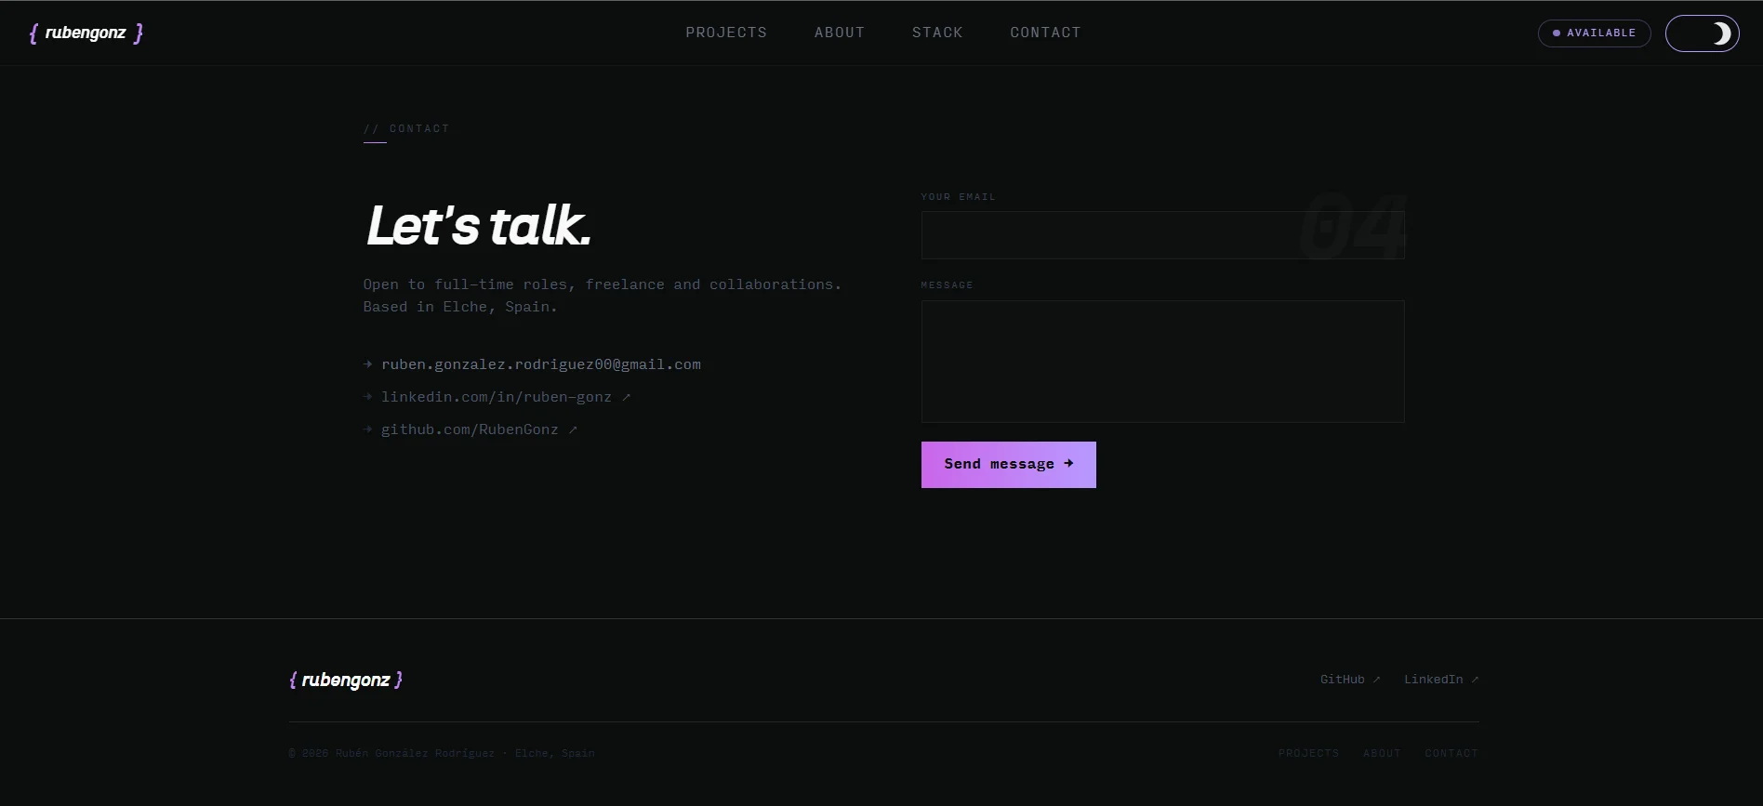Select CONTACT in the top navigation
Image resolution: width=1763 pixels, height=806 pixels.
1045,33
